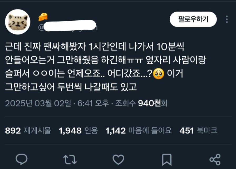Viewport: 236px width, 169px height.
Task: Open the 2025년 03월 02일 date link
Action: [x=38, y=103]
